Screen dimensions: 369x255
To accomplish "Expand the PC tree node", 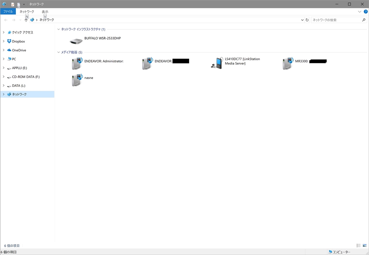I will click(4, 59).
